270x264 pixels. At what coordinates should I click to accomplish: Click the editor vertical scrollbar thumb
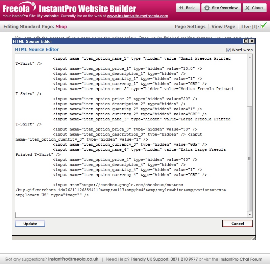249,159
